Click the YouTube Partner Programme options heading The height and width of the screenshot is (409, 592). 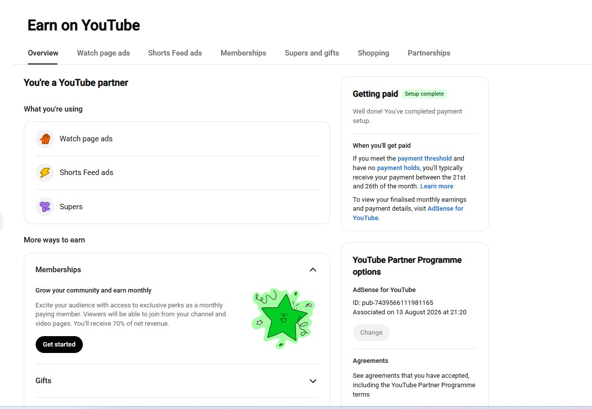407,266
